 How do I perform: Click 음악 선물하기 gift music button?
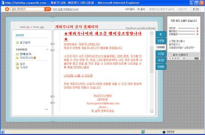point(180,55)
